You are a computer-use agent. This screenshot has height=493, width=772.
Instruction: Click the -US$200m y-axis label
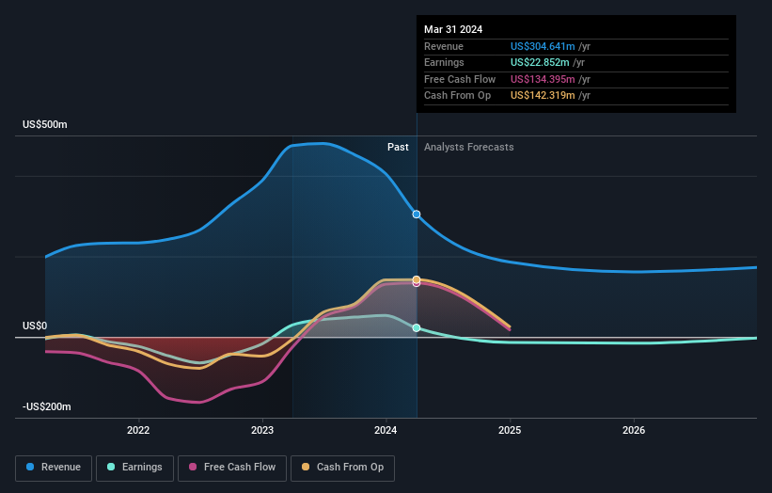(47, 406)
